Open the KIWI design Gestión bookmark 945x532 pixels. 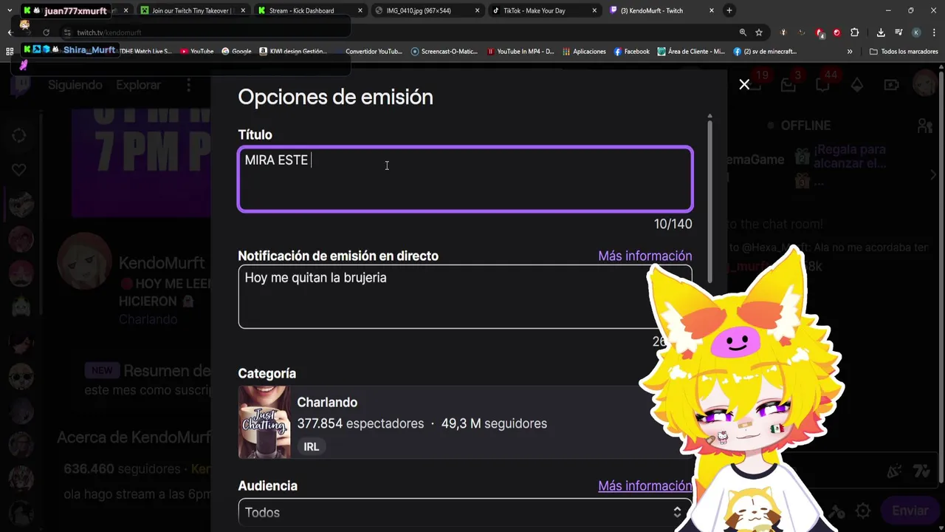(293, 52)
